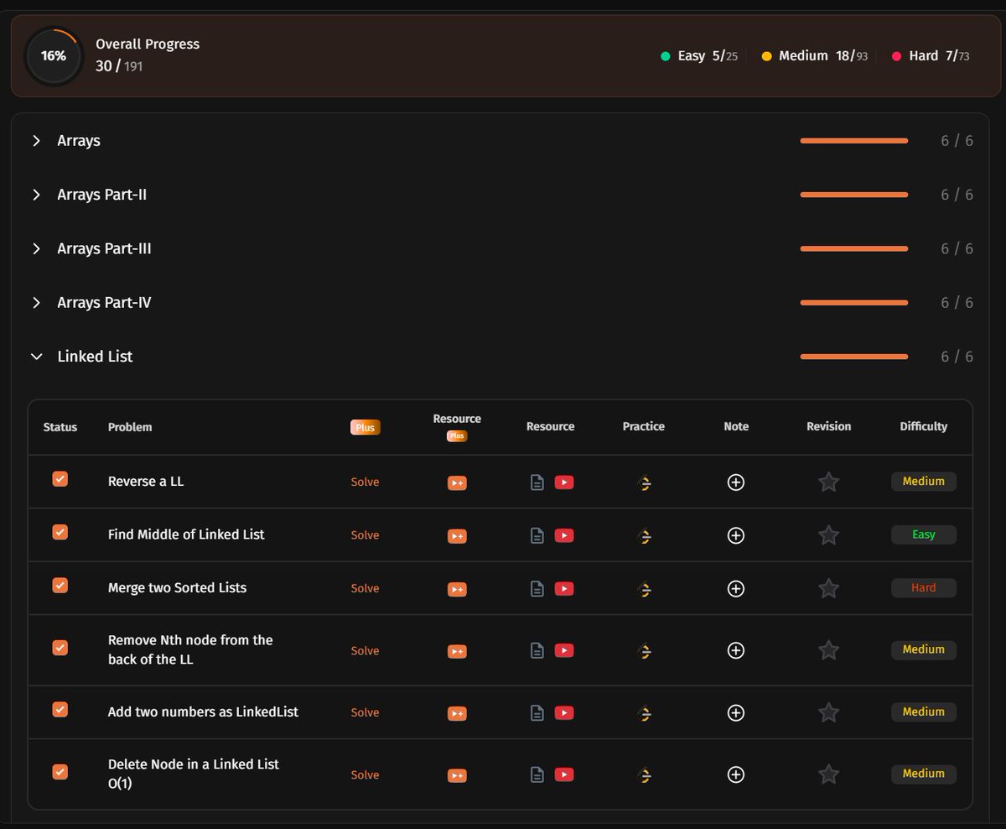Click Solve for Add two numbers as LinkedList

point(365,712)
